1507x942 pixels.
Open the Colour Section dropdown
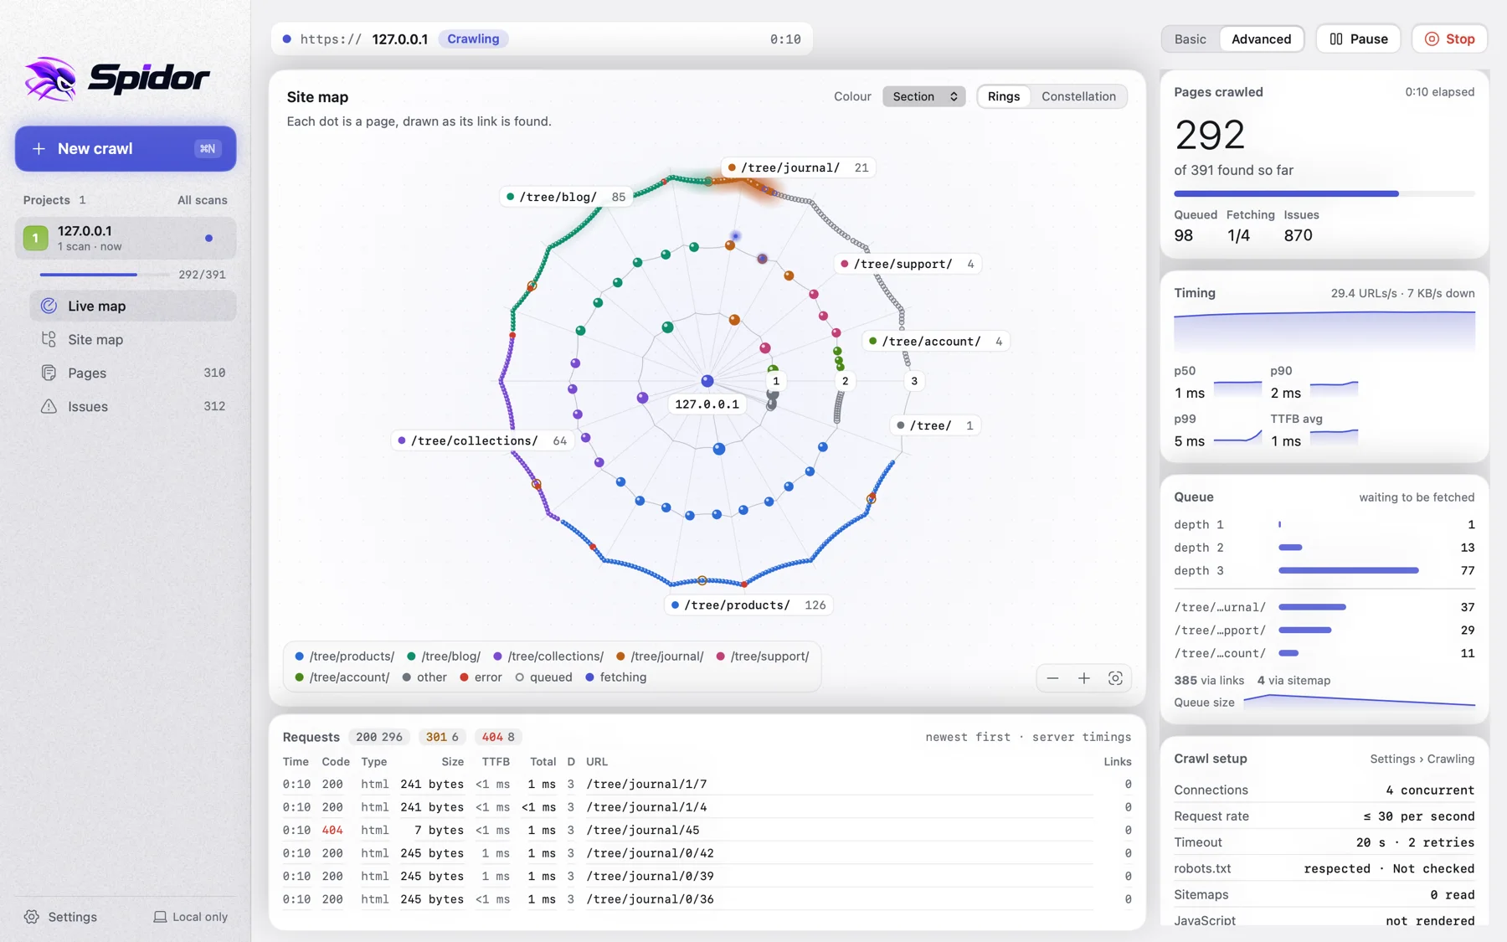pos(923,96)
